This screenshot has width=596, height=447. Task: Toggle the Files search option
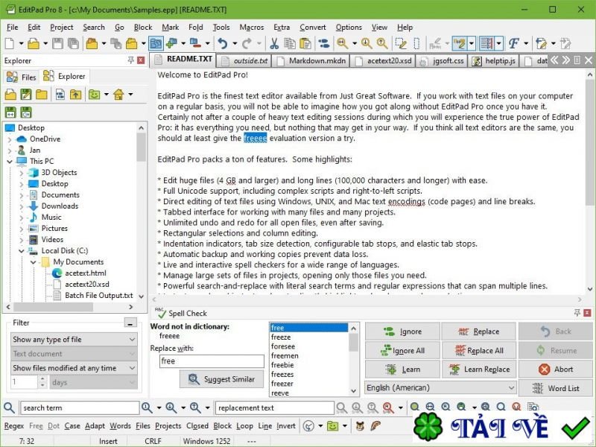[x=143, y=426]
